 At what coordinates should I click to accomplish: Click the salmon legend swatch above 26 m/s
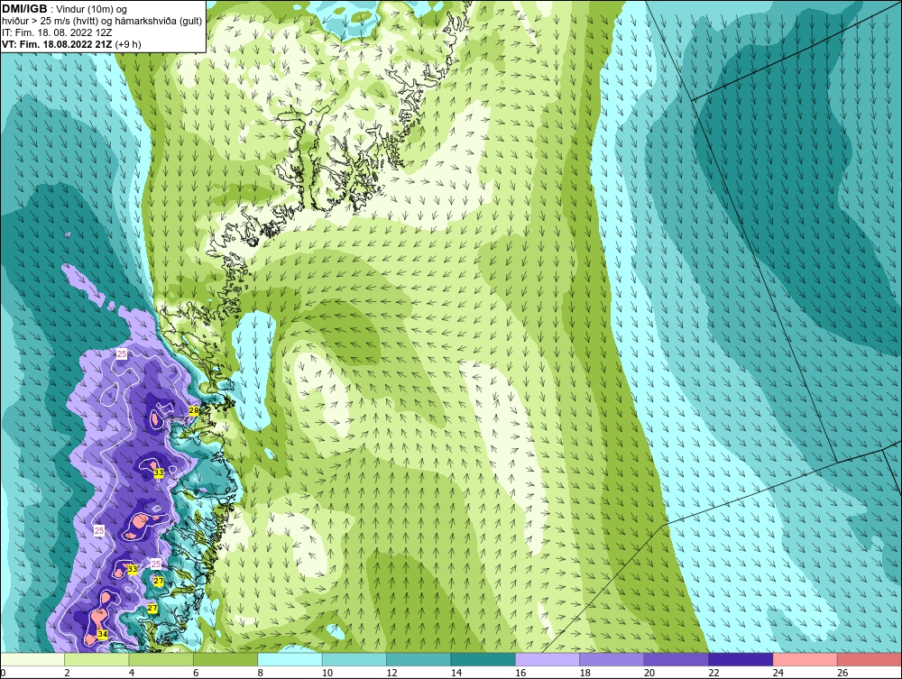(x=870, y=659)
